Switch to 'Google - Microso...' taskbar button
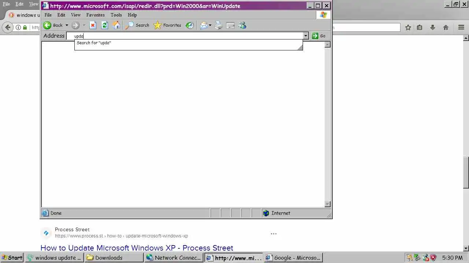Viewport: 469px width, 263px height. (x=293, y=258)
